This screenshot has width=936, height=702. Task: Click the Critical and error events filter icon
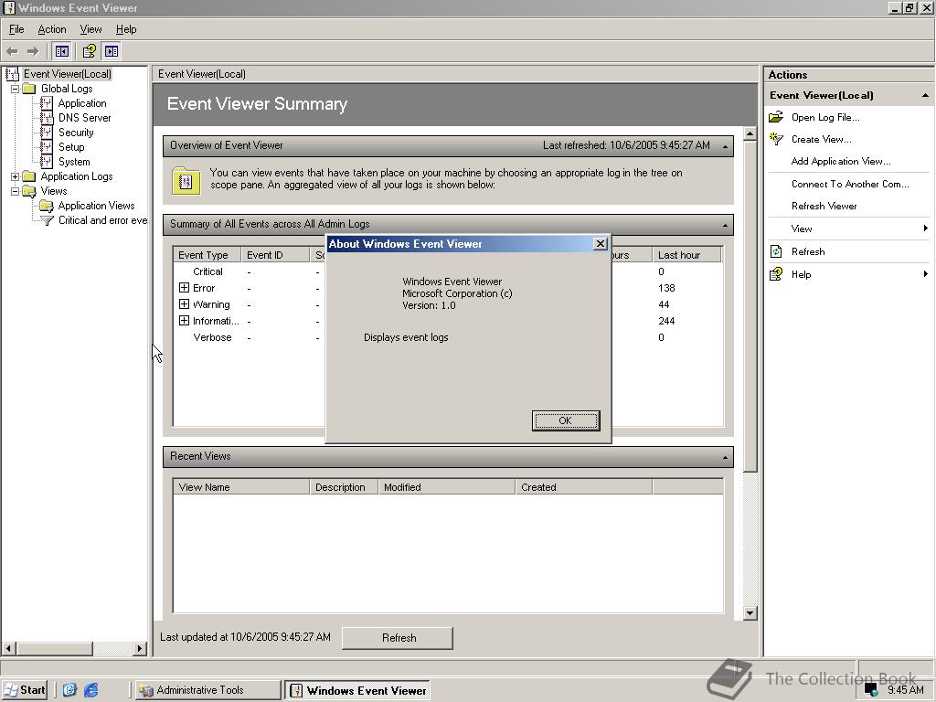coord(47,220)
